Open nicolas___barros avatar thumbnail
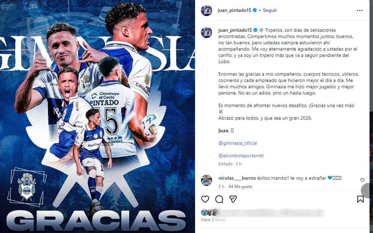This screenshot has height=233, width=373. click(x=206, y=181)
